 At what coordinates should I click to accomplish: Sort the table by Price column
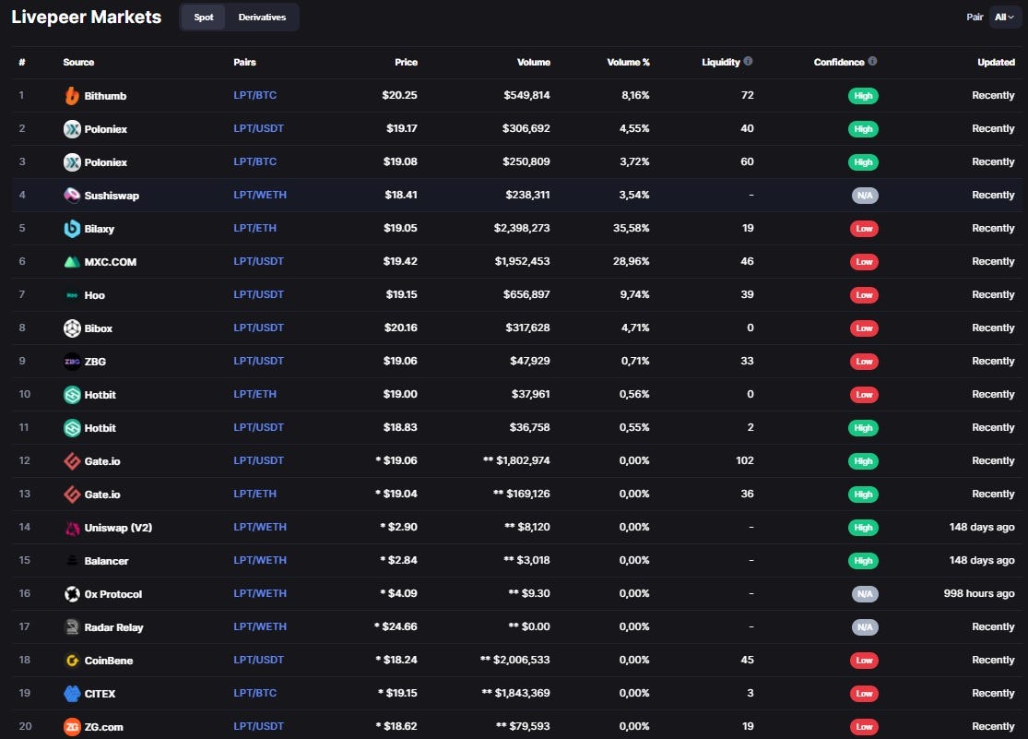[406, 63]
